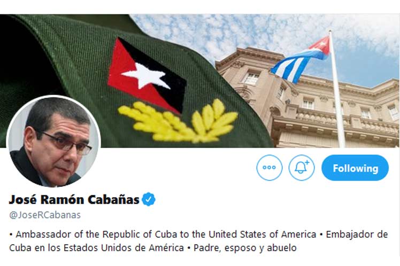The width and height of the screenshot is (400, 266).
Task: Click the bio phrase 'Padre, esposo y abuelo'
Action: (x=245, y=248)
